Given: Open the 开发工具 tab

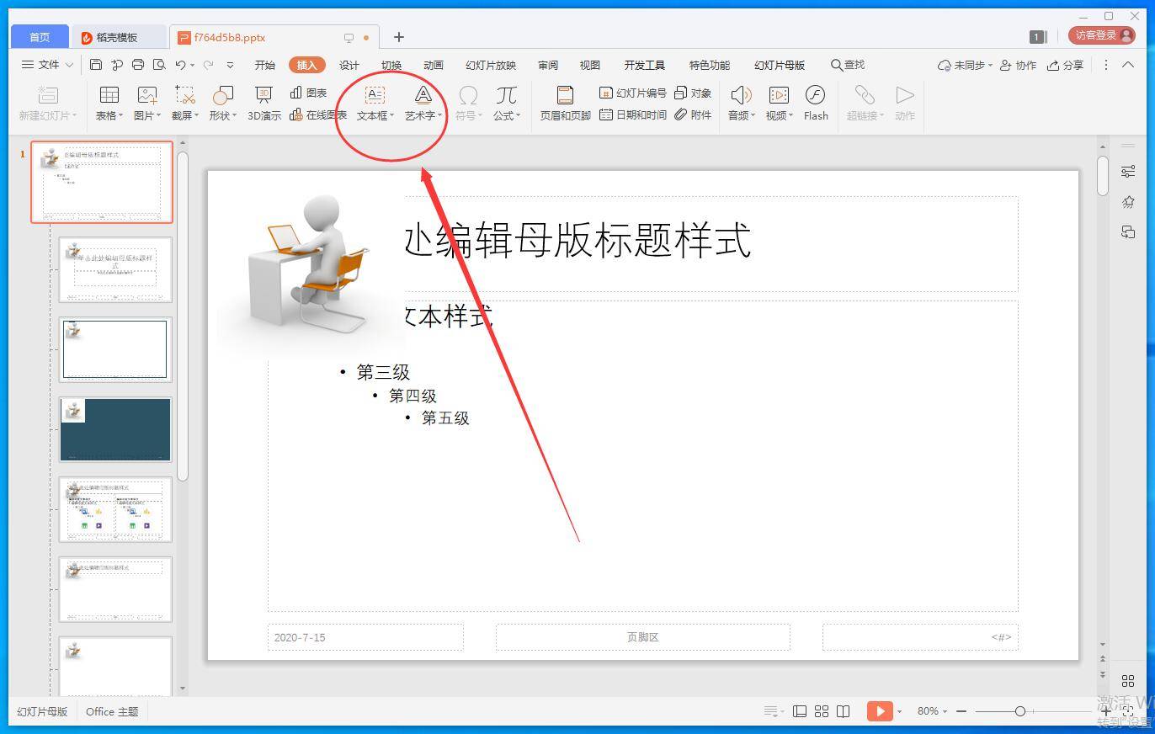Looking at the screenshot, I should tap(645, 65).
